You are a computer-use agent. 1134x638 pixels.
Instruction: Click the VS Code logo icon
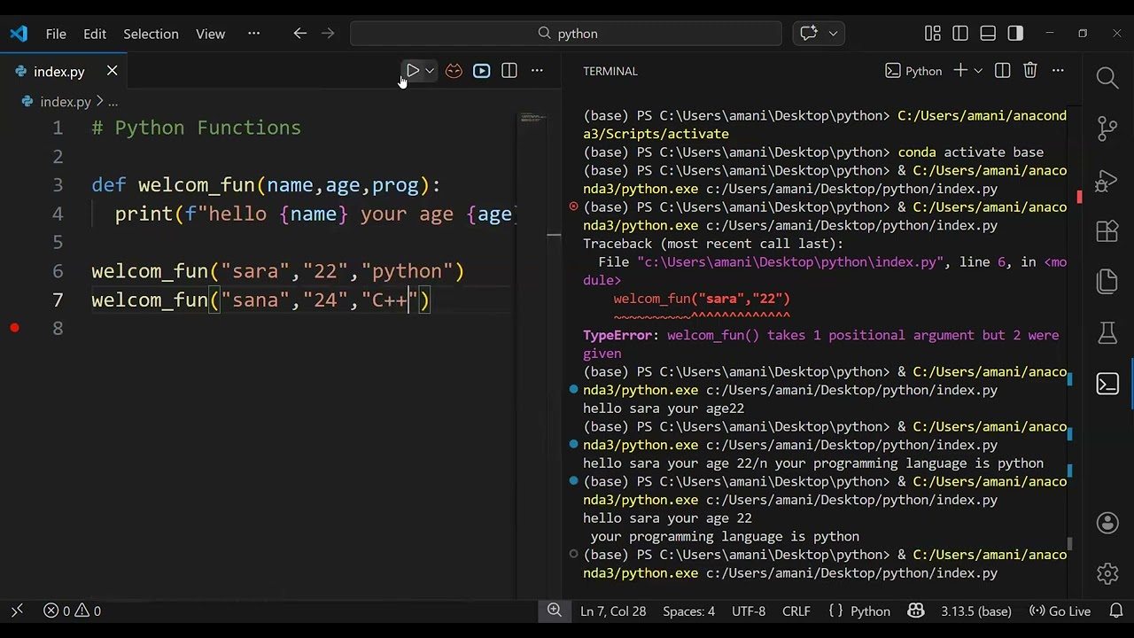[19, 34]
